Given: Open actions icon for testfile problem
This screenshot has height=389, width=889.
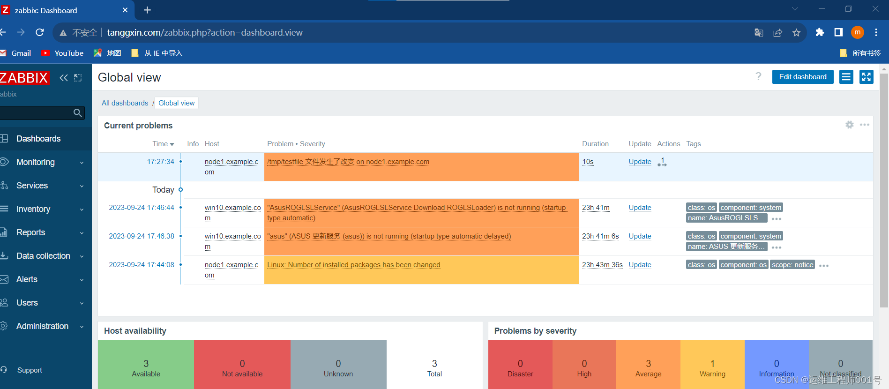Looking at the screenshot, I should 662,162.
